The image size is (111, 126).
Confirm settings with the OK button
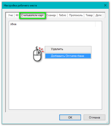coord(70,117)
